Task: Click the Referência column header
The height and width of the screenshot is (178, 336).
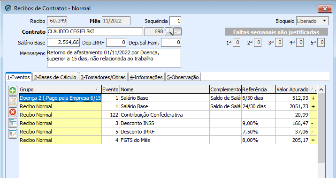Action: coord(259,89)
